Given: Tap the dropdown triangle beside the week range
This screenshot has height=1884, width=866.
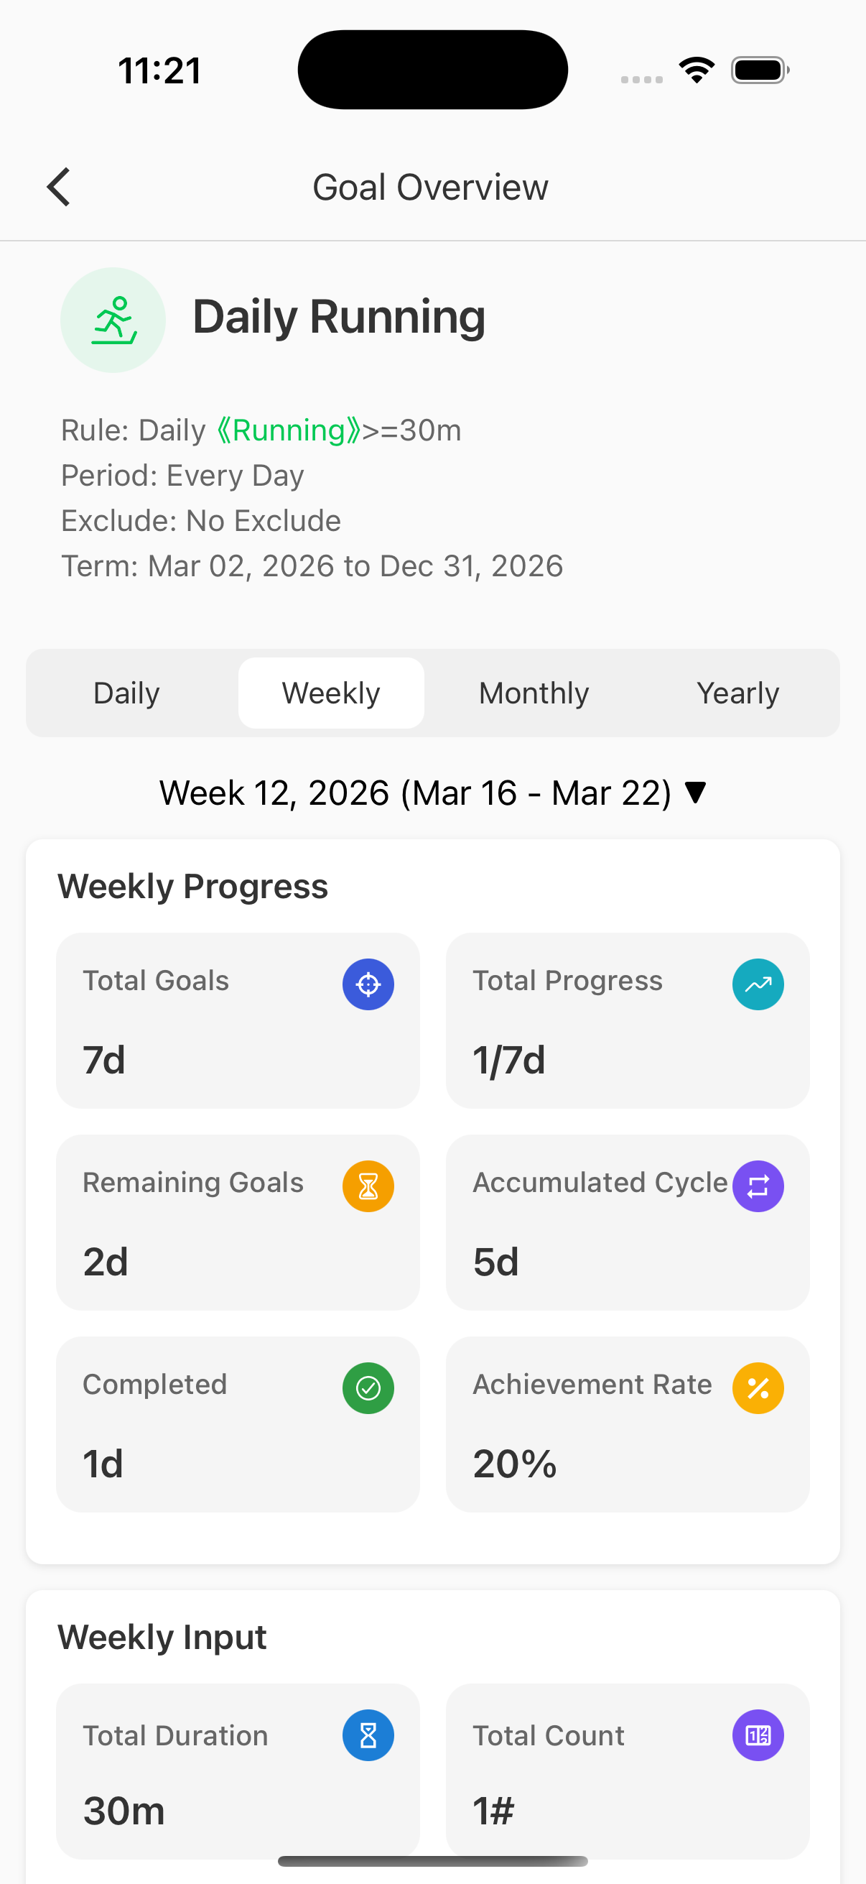Looking at the screenshot, I should tap(696, 793).
